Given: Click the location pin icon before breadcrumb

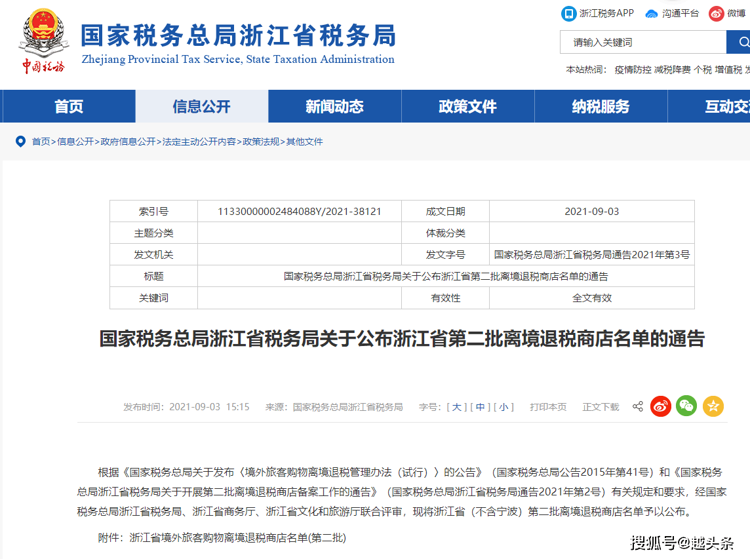Looking at the screenshot, I should coord(20,142).
